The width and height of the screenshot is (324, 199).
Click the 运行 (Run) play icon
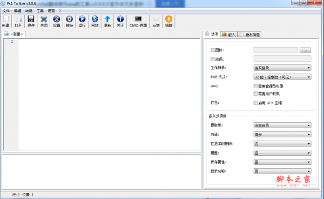pyautogui.click(x=82, y=22)
